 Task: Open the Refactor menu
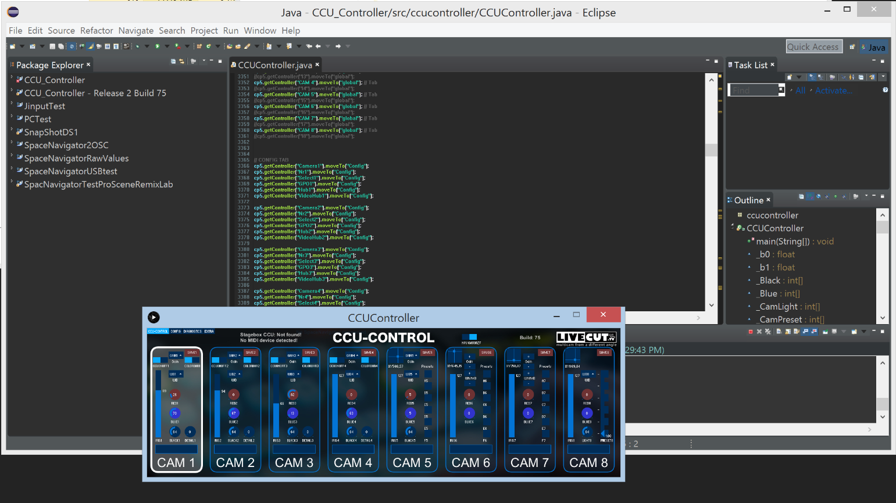(x=97, y=31)
